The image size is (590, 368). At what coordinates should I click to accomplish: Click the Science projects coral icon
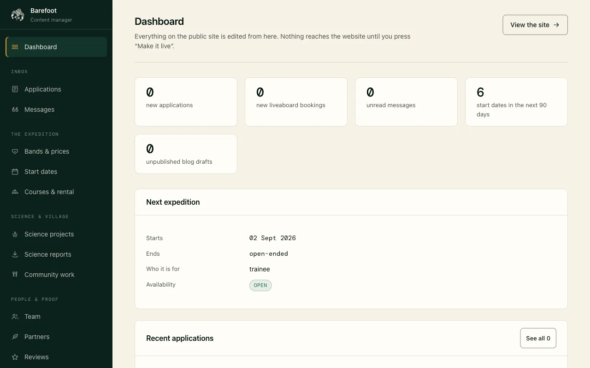15,234
